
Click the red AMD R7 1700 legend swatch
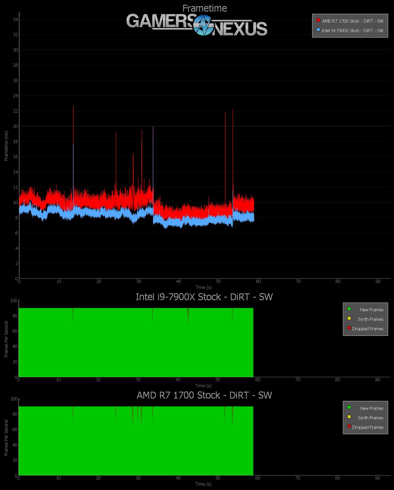[x=318, y=20]
